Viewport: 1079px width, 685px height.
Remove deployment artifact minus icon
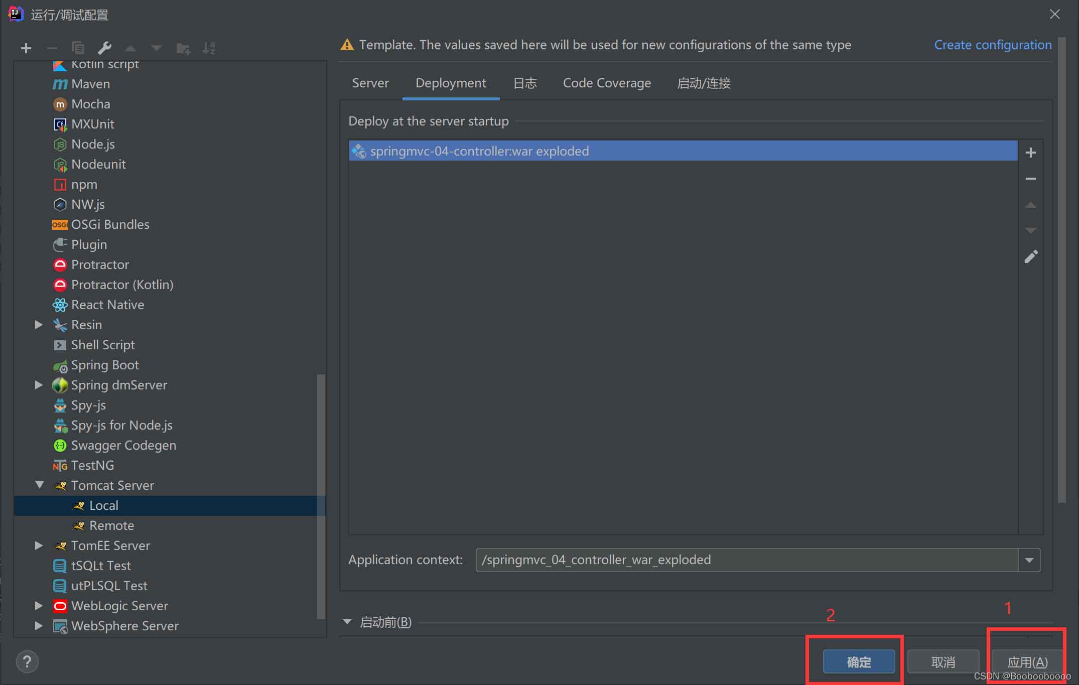[1031, 179]
